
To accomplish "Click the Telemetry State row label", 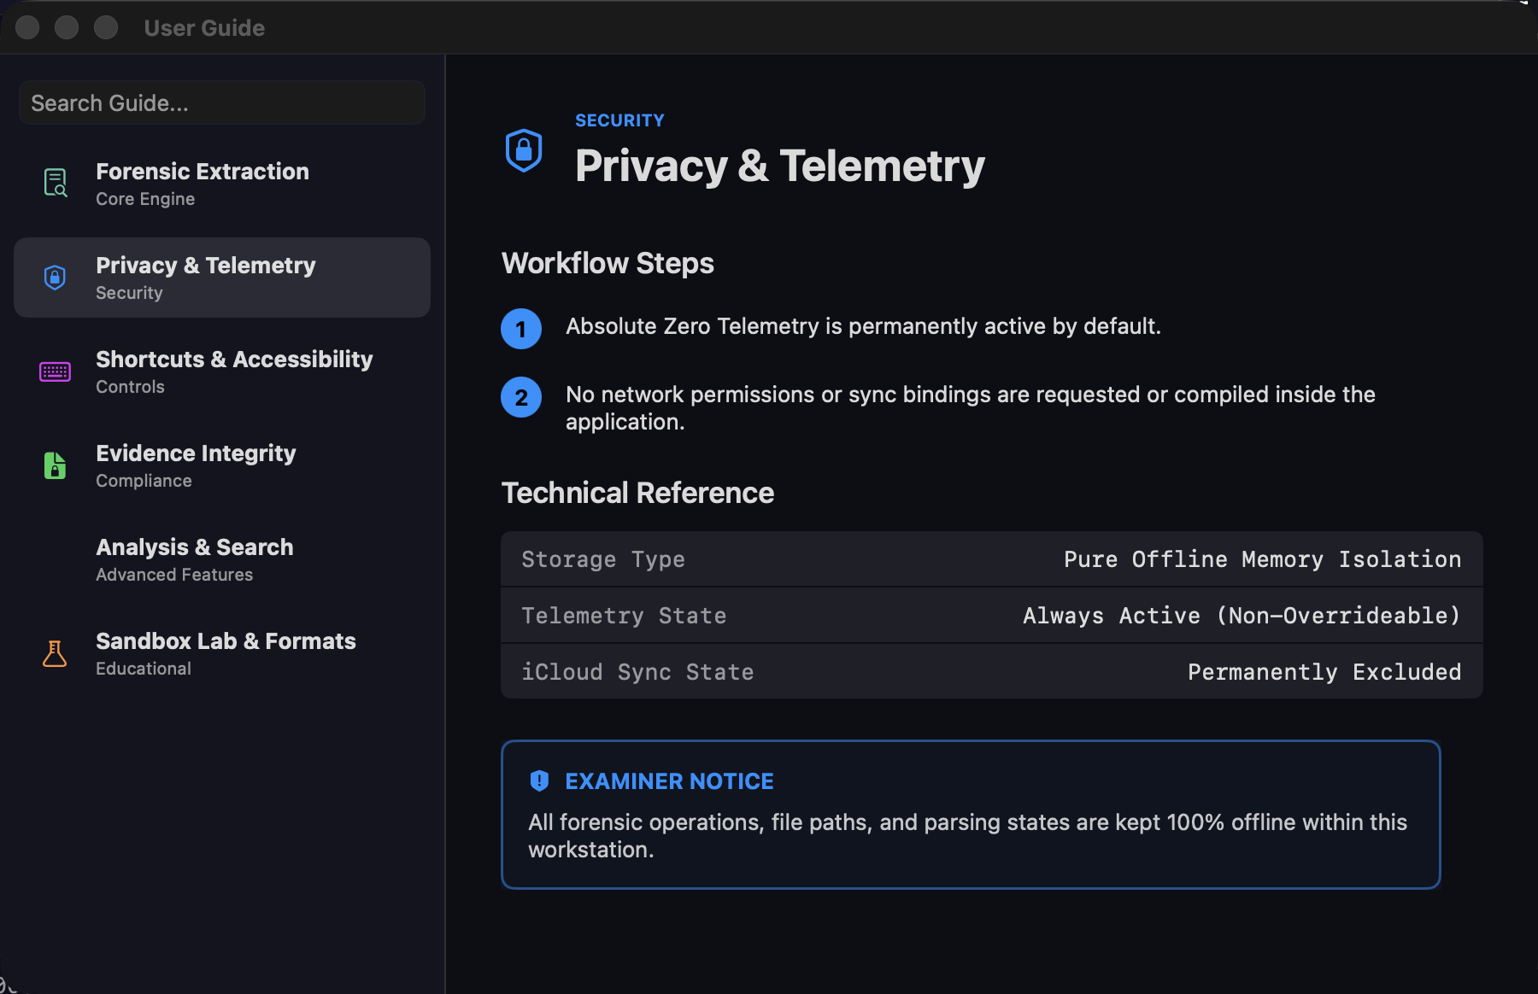I will click(624, 616).
